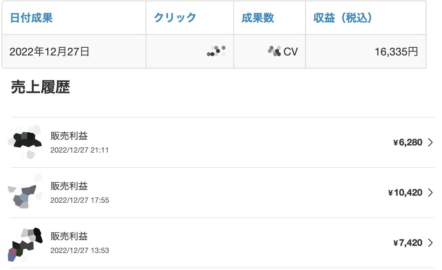Click the ¥10,420 amount
The height and width of the screenshot is (270, 442).
(405, 192)
